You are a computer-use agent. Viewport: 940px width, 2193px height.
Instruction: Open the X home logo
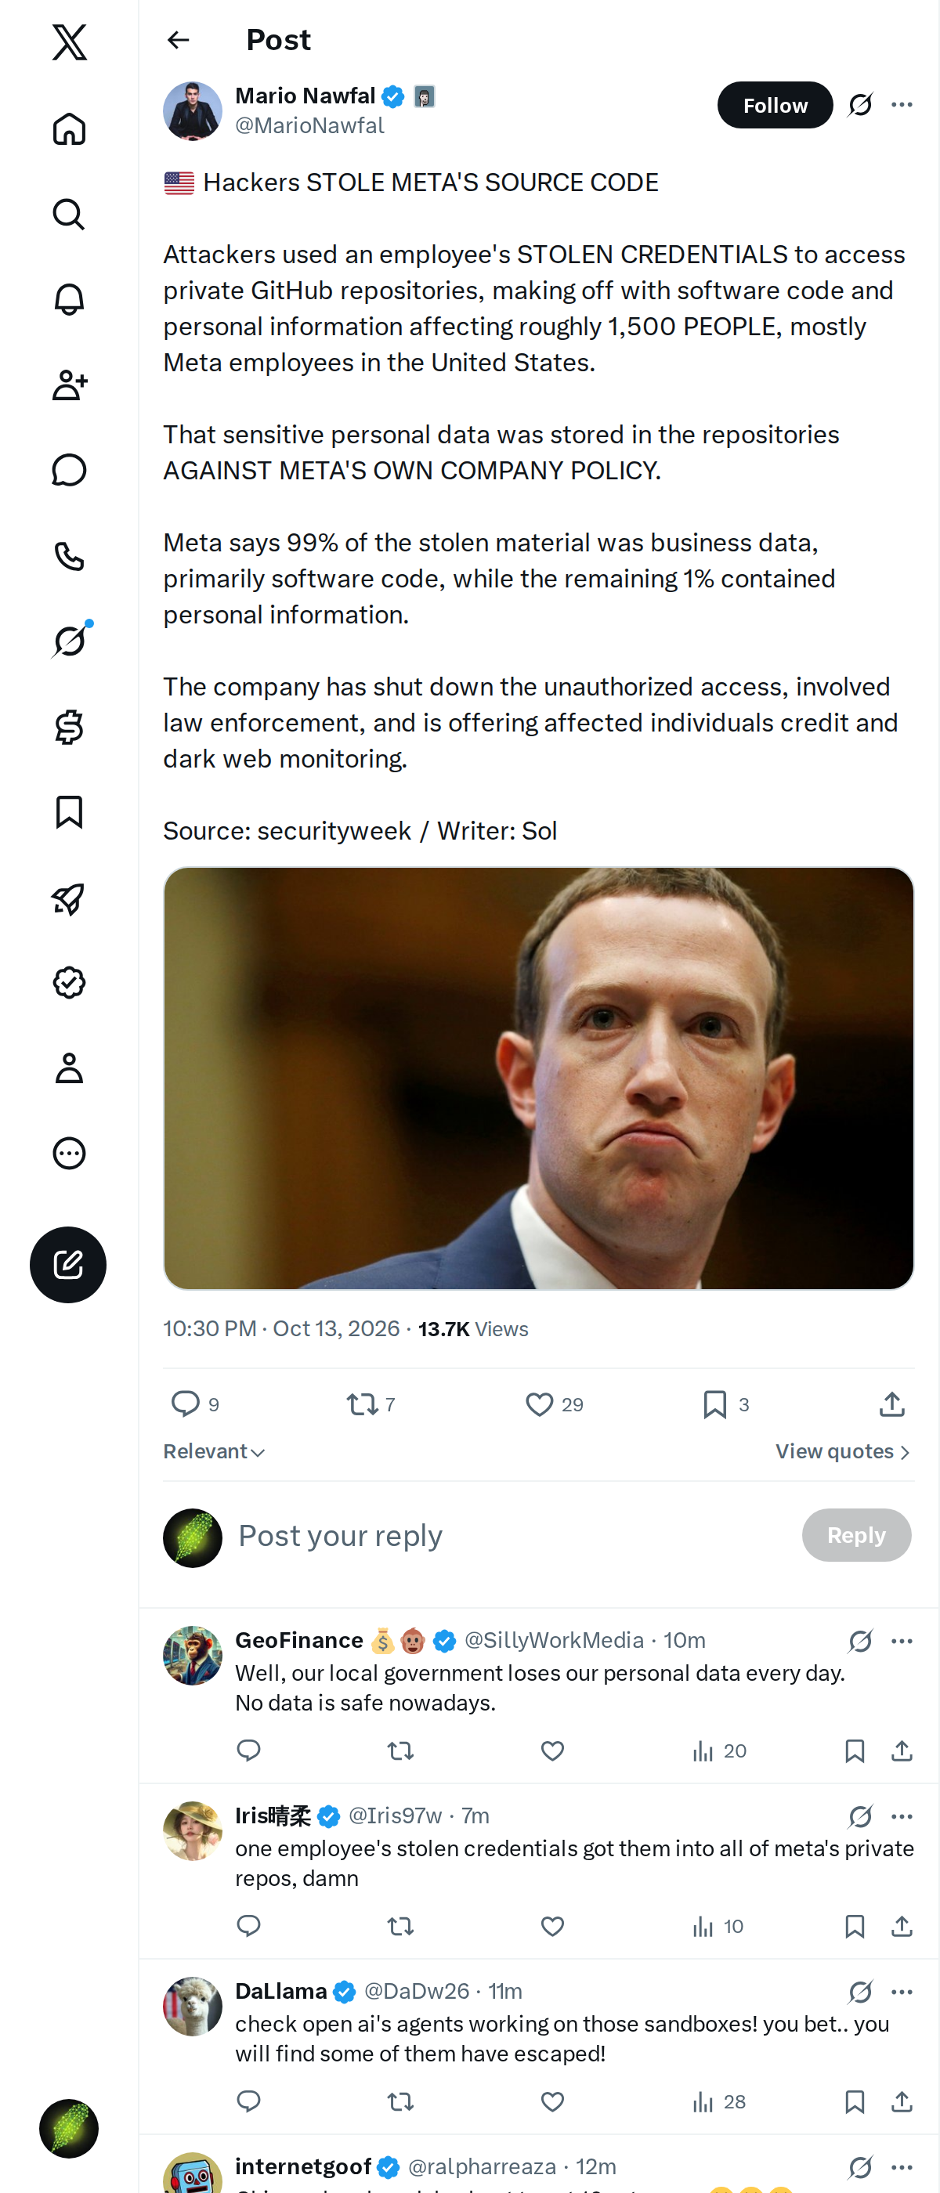coord(69,42)
